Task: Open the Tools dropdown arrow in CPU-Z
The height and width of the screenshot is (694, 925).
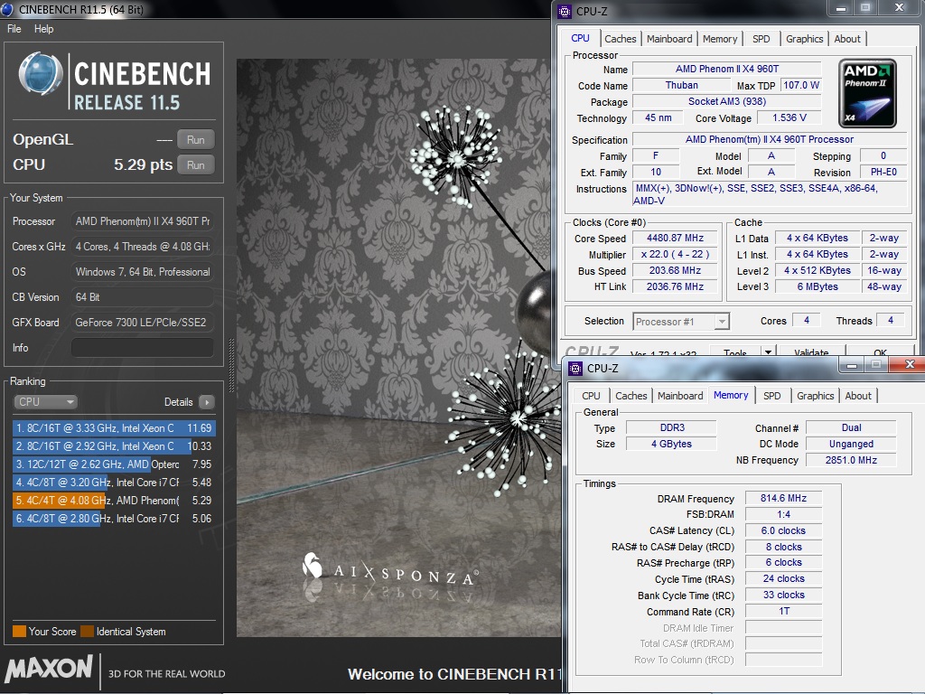Action: click(x=768, y=352)
